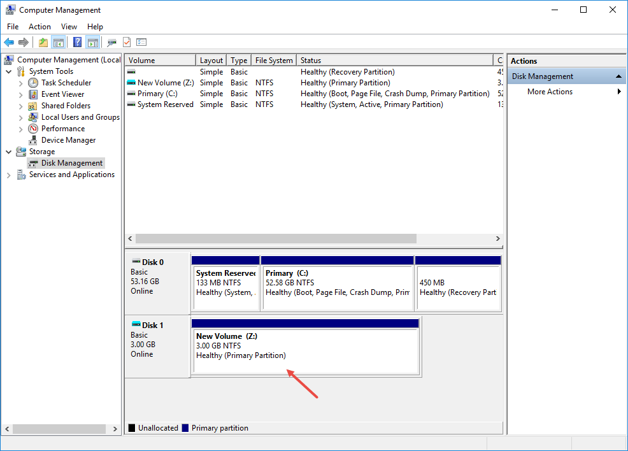This screenshot has height=451, width=628.
Task: Open the Action menu
Action: (x=39, y=27)
